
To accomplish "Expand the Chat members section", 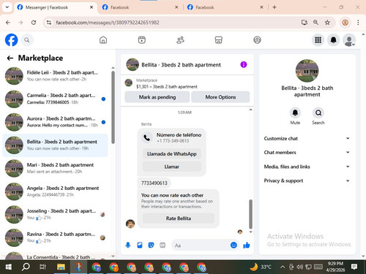I will coord(307,153).
